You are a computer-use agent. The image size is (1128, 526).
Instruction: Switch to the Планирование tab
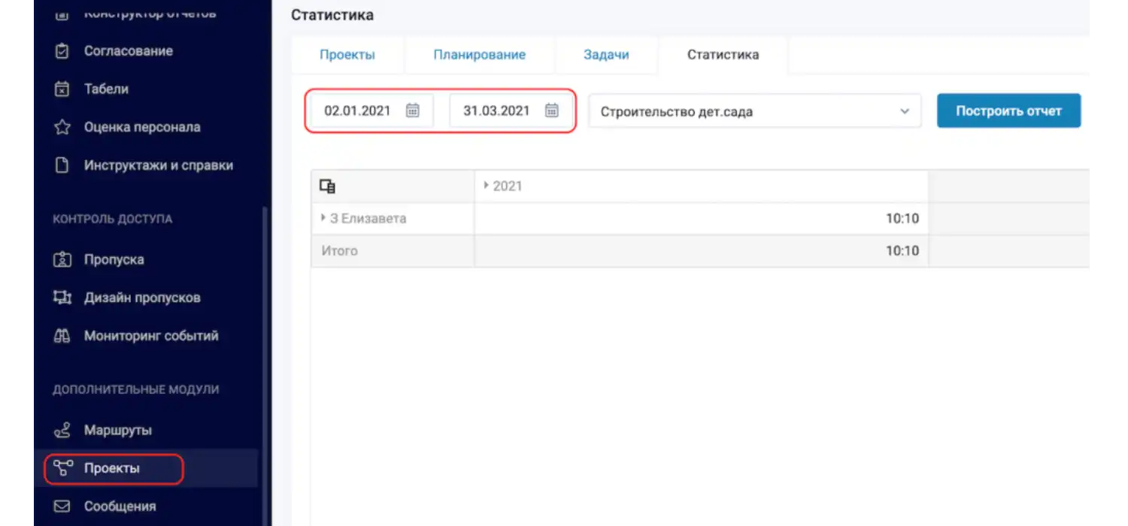click(x=479, y=54)
